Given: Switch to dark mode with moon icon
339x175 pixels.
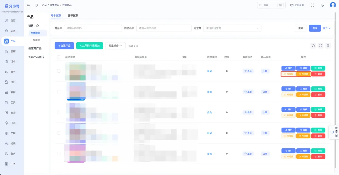Looking at the screenshot, I should [322, 5].
